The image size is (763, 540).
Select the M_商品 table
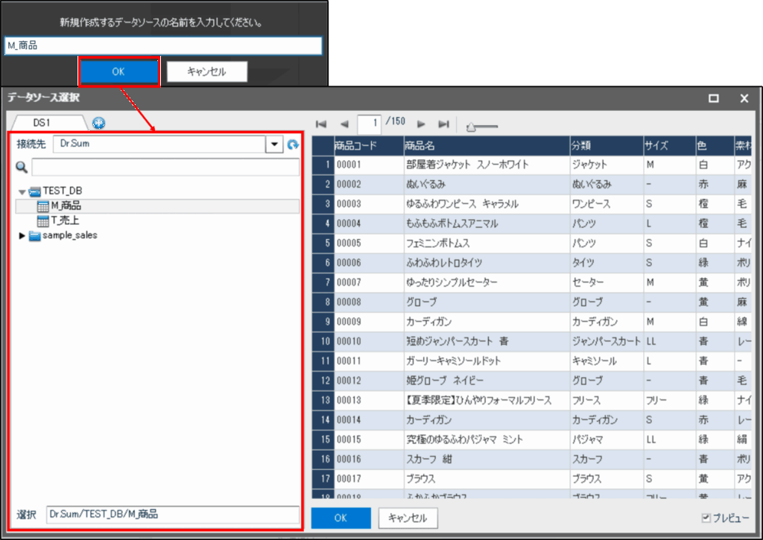click(66, 206)
